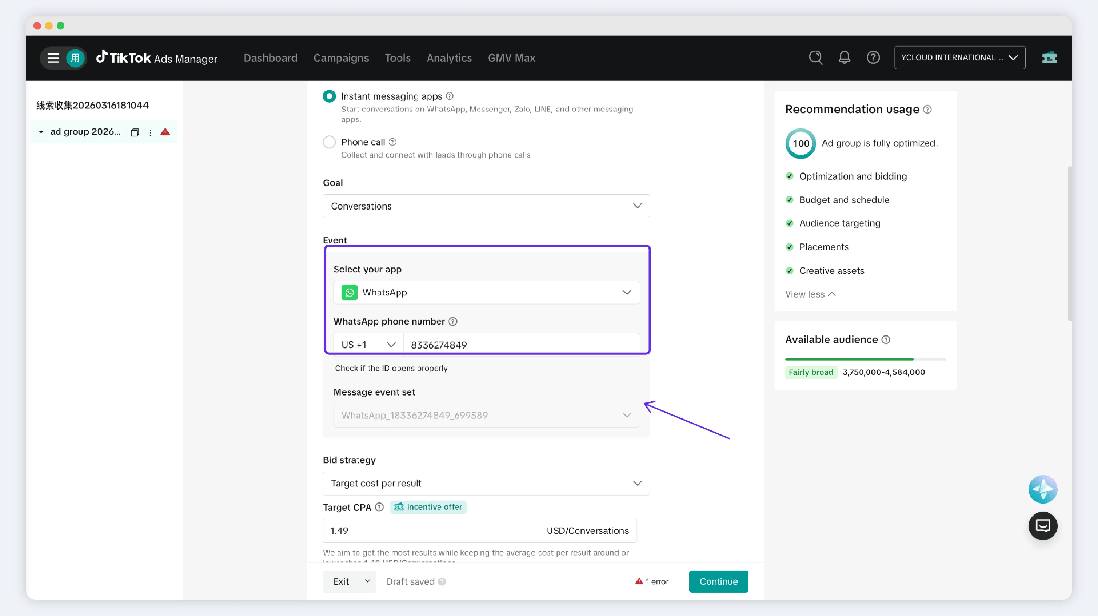Image resolution: width=1098 pixels, height=616 pixels.
Task: Click the red warning icon on ad group
Action: point(165,132)
